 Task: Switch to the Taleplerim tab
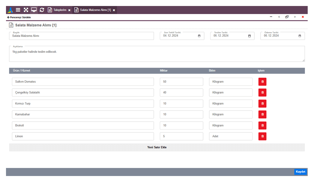(59, 10)
